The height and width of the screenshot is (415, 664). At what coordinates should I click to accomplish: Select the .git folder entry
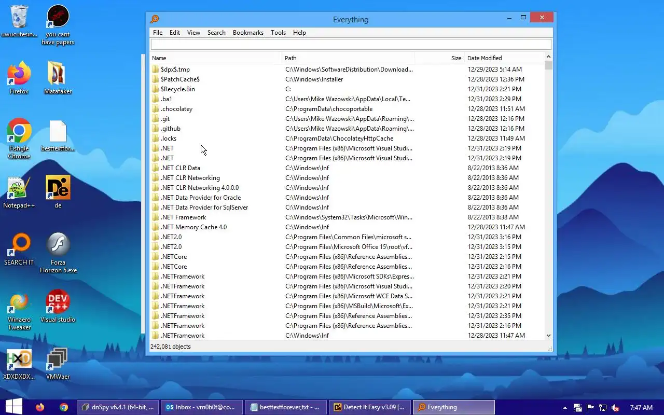pyautogui.click(x=165, y=119)
